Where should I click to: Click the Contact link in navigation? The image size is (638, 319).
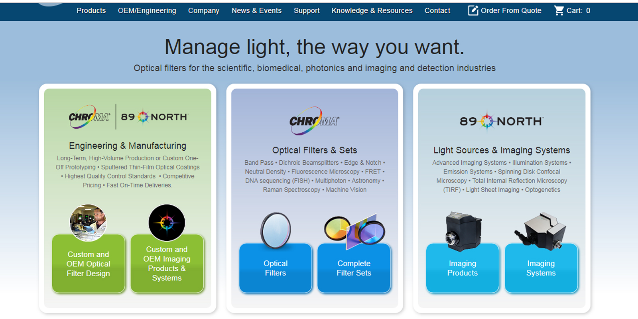pyautogui.click(x=437, y=11)
